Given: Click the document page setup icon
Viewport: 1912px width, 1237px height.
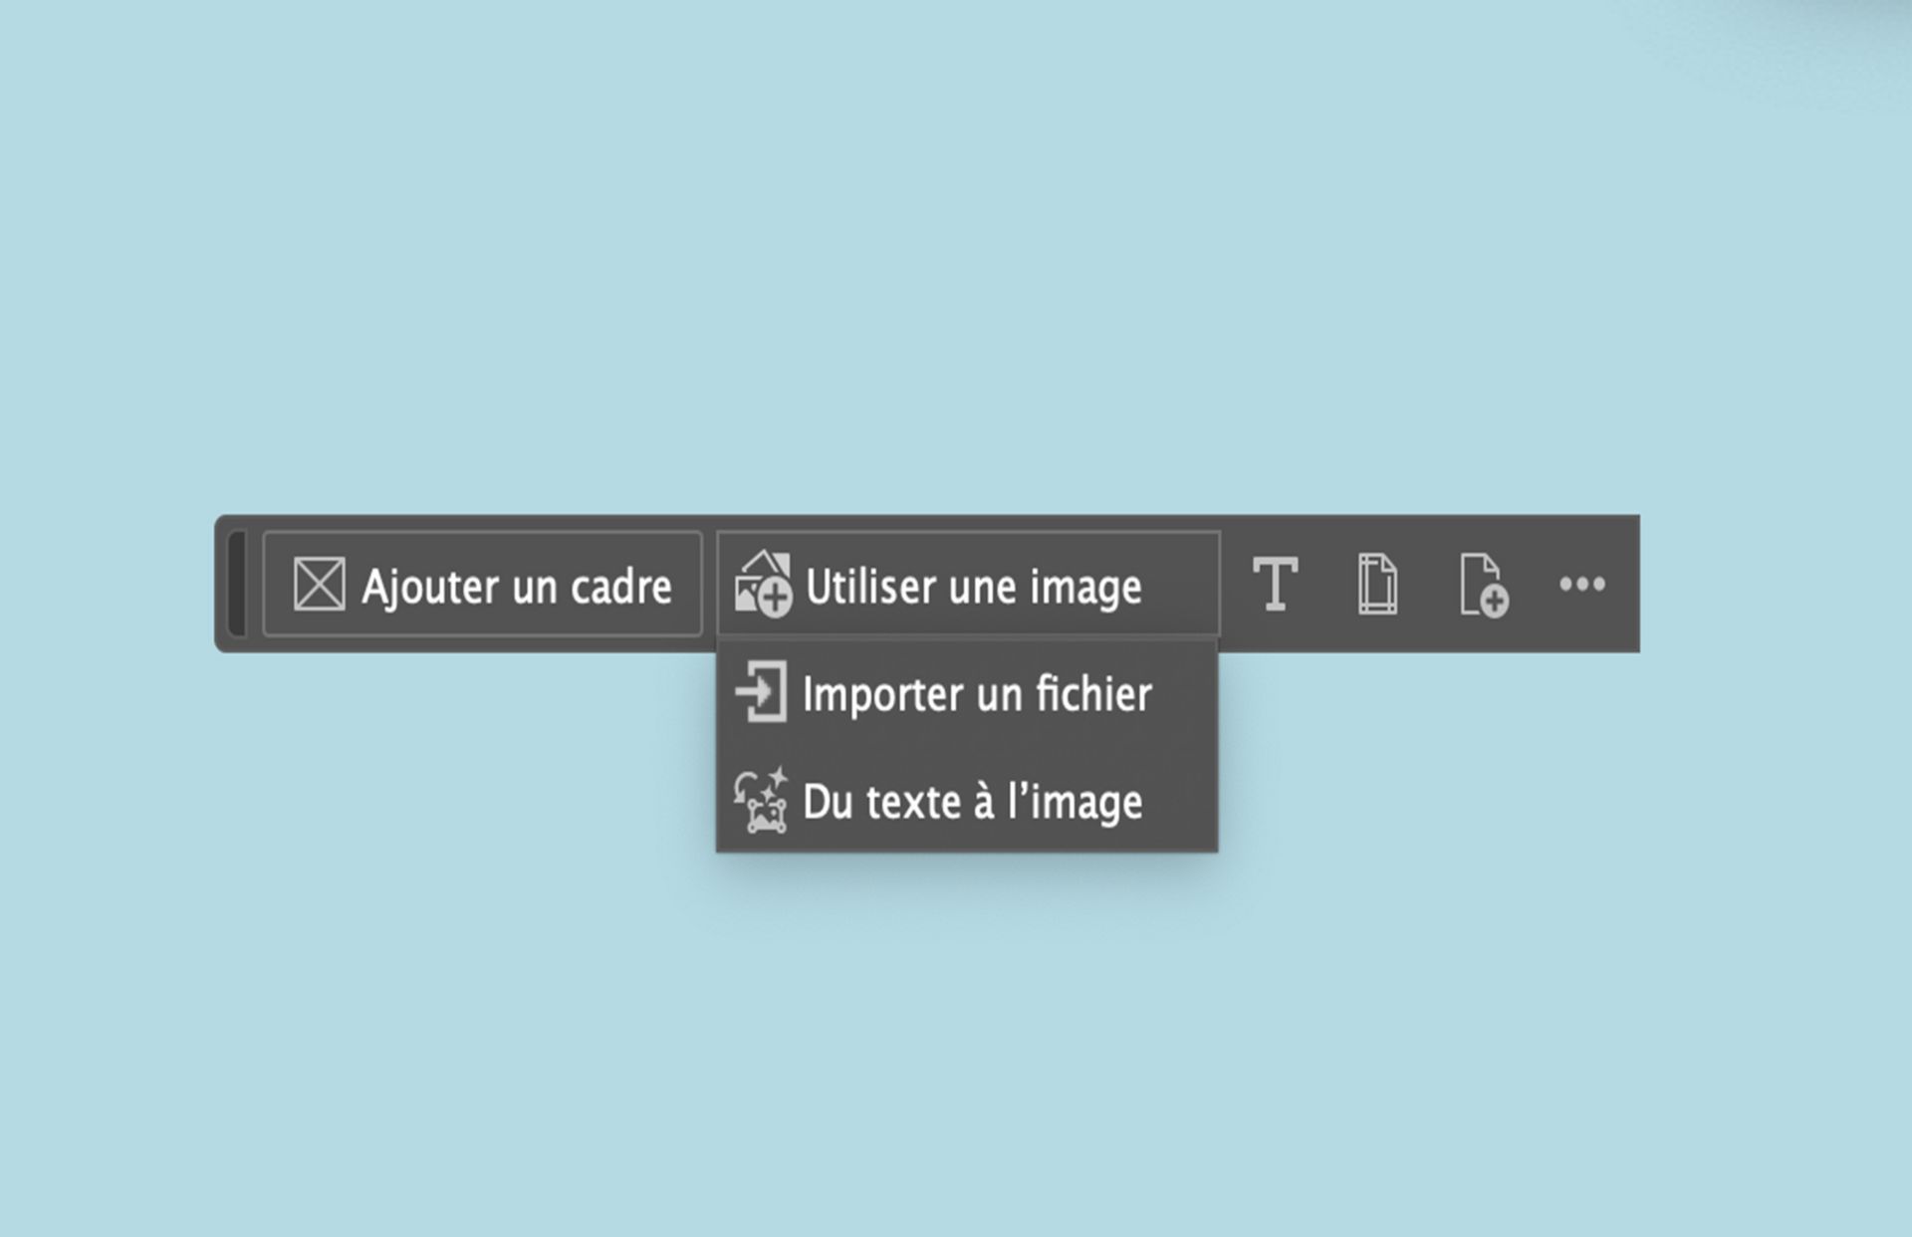Looking at the screenshot, I should (x=1377, y=587).
